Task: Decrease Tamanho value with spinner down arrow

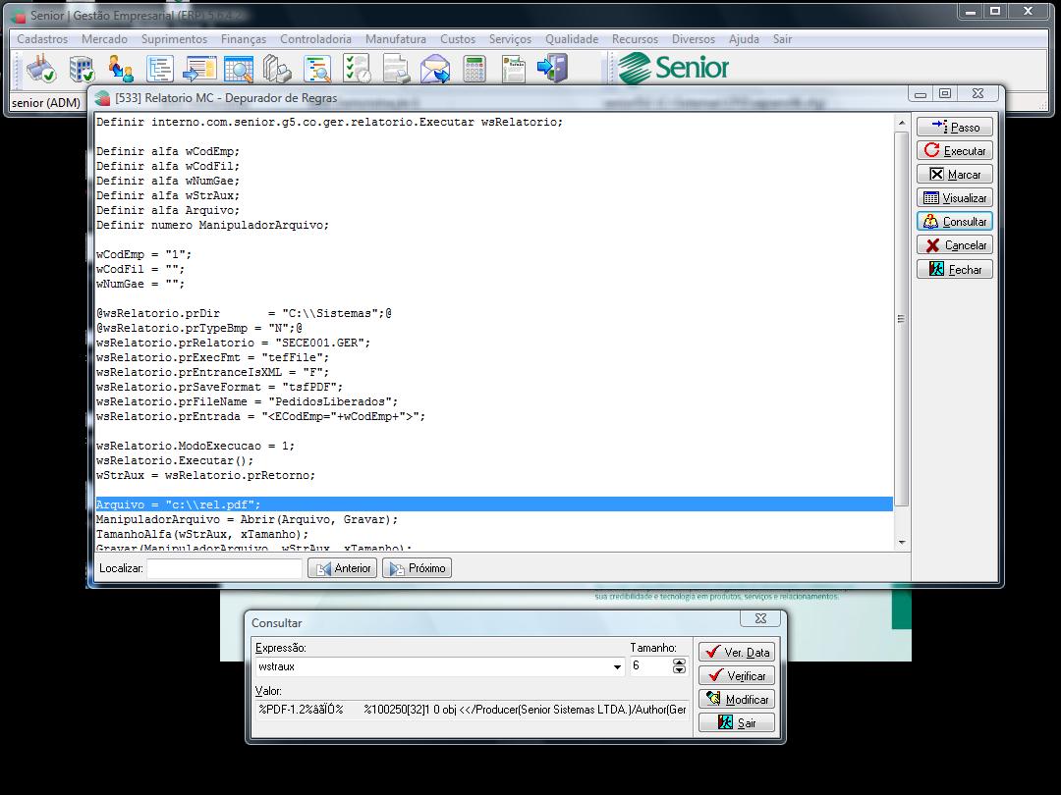Action: (x=679, y=670)
